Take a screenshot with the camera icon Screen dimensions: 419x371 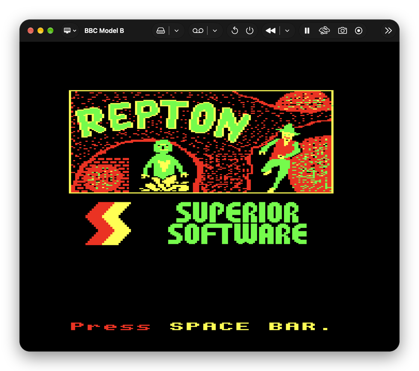coord(342,31)
